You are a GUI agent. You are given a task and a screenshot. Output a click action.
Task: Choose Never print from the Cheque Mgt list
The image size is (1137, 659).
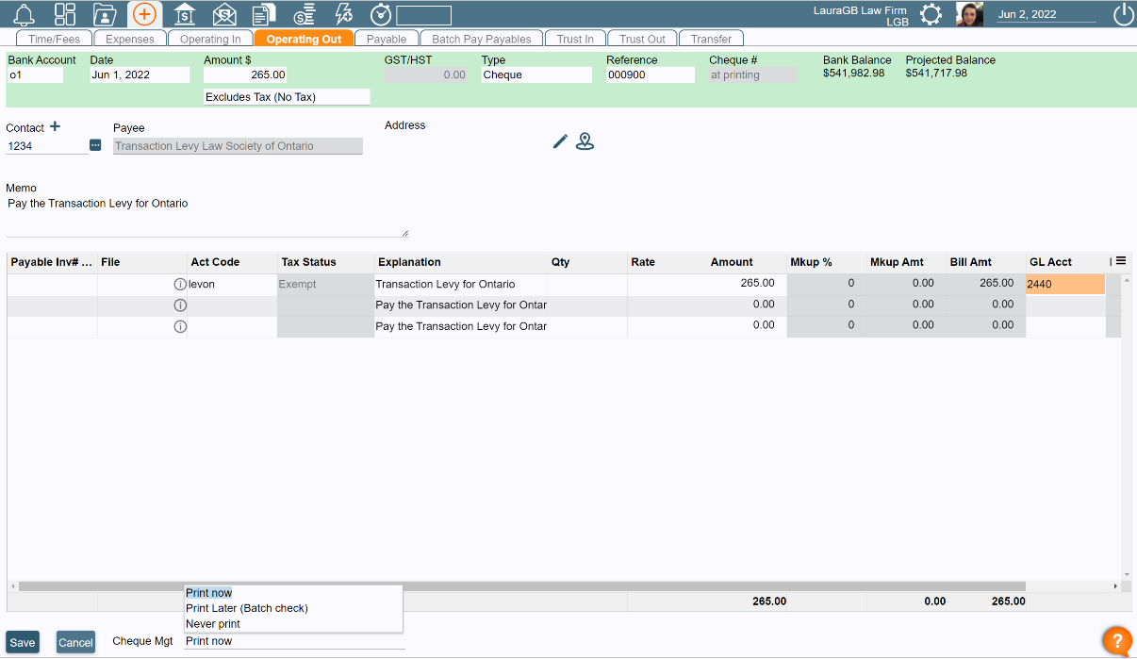[213, 624]
